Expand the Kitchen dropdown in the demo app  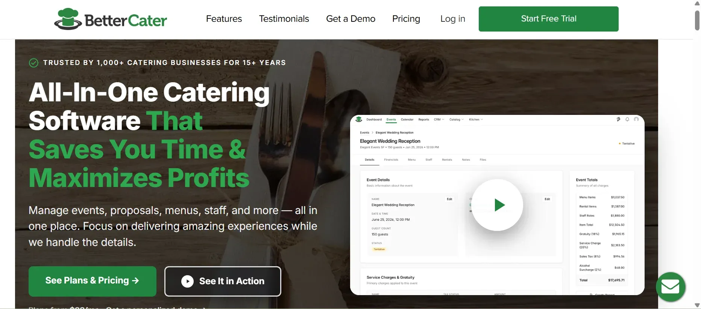click(x=476, y=120)
